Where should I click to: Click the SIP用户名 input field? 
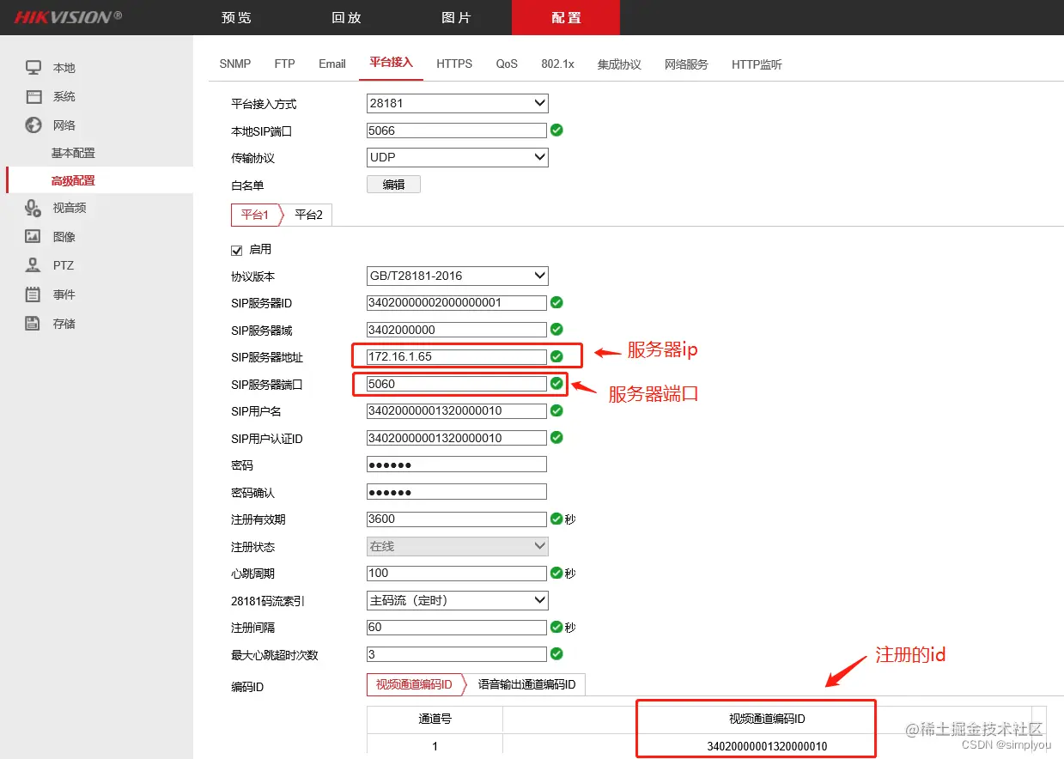[x=457, y=411]
